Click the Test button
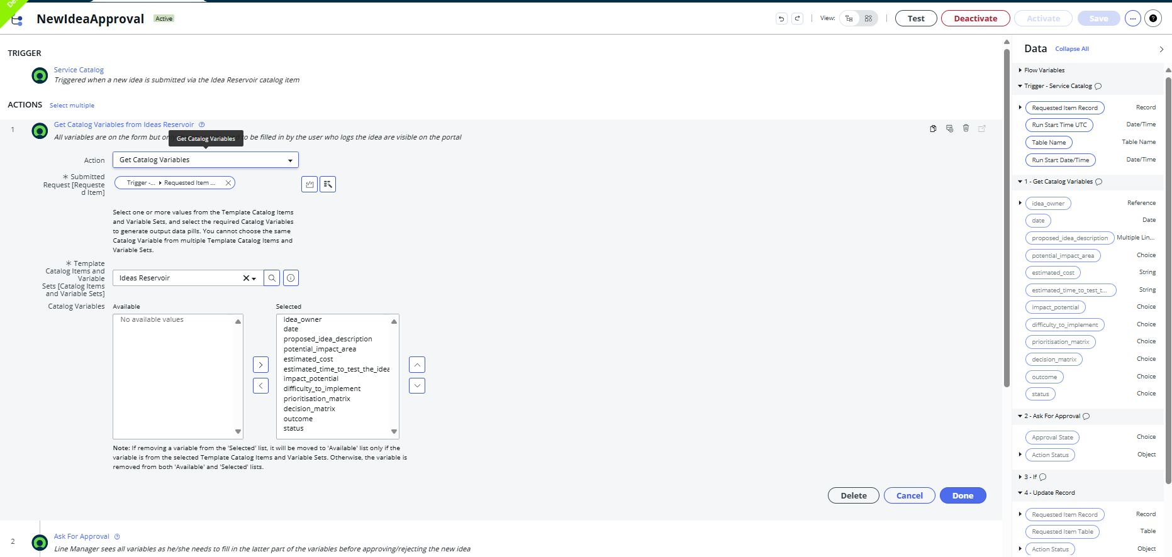Image resolution: width=1172 pixels, height=557 pixels. [x=916, y=19]
